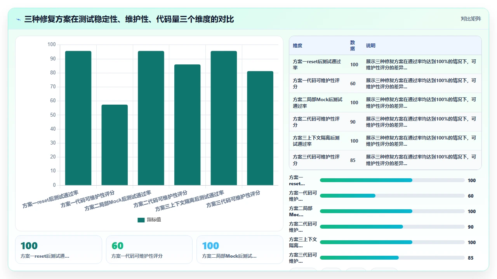Click the 方案一 reset… progress bar

click(392, 180)
